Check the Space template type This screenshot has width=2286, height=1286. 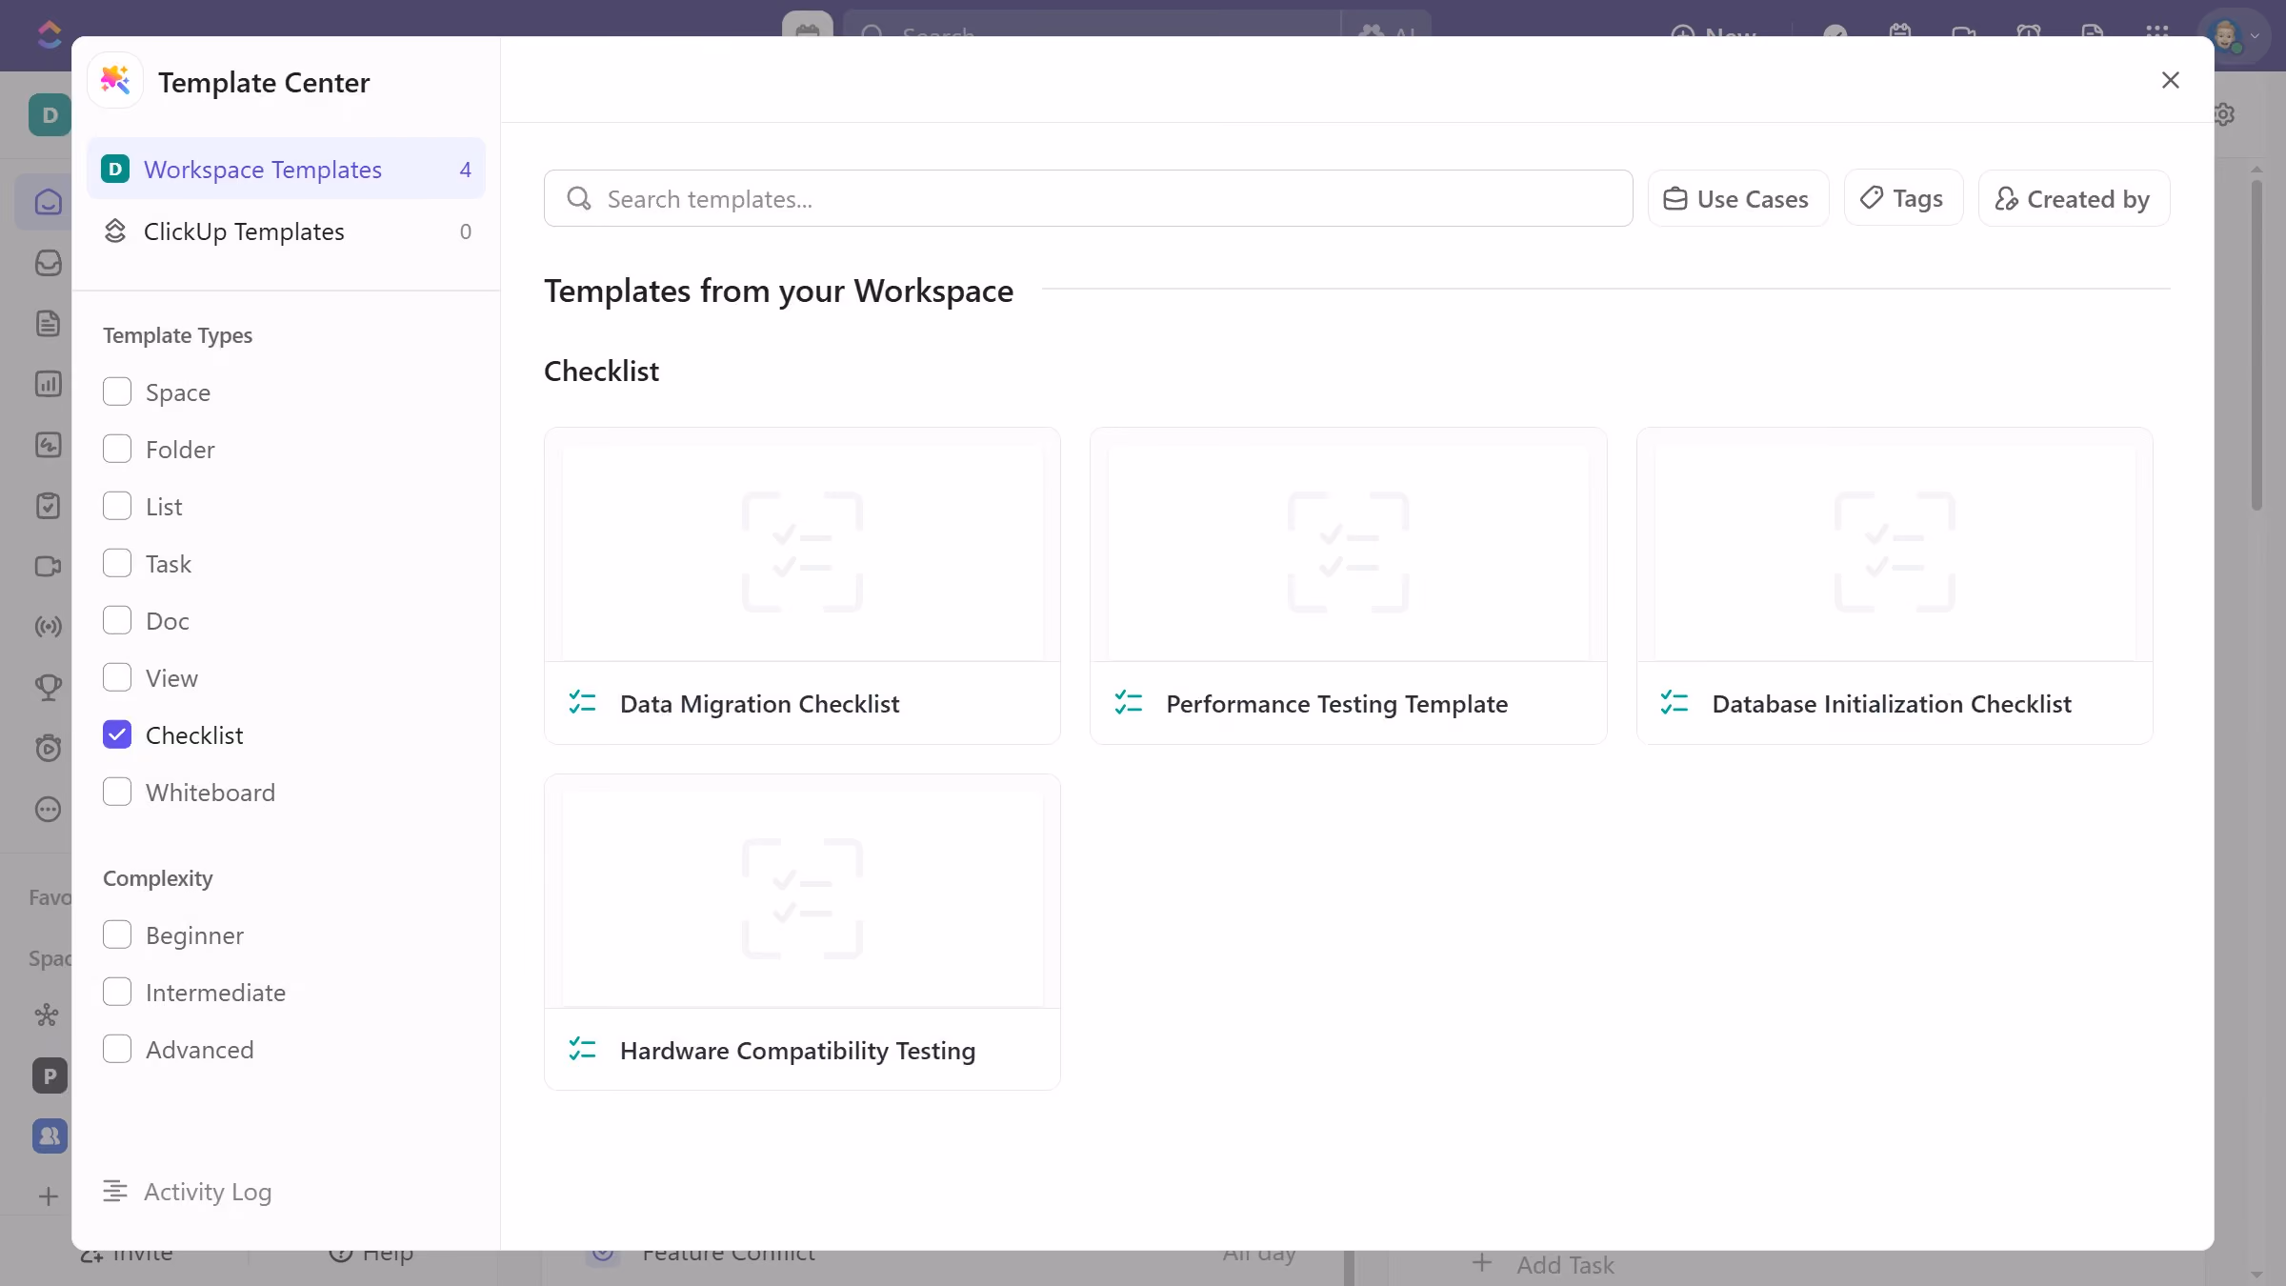(117, 392)
